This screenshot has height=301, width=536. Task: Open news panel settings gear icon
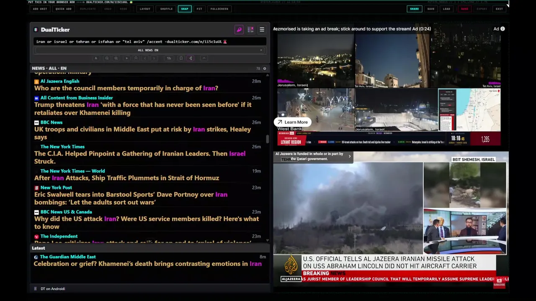[264, 68]
